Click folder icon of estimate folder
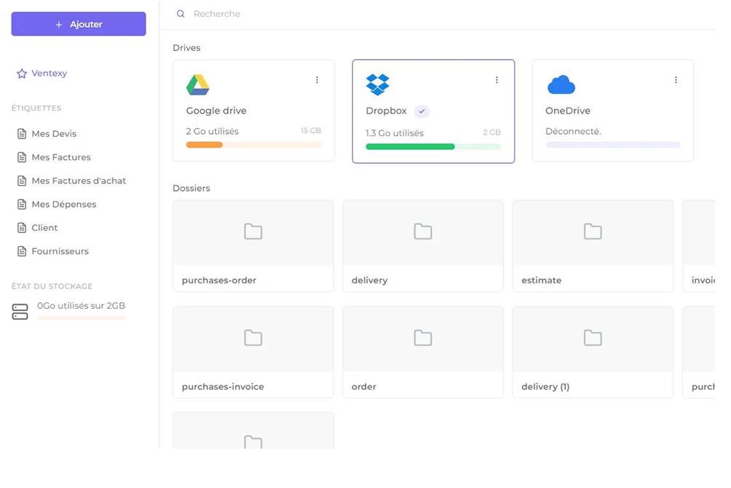This screenshot has height=488, width=731. coord(593,232)
